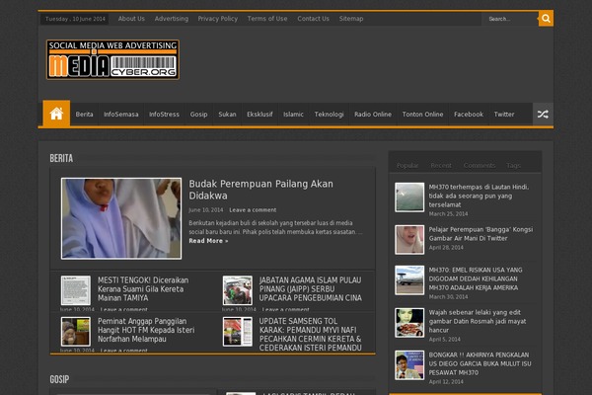592x395 pixels.
Task: Open the Sitemap link
Action: coord(351,19)
